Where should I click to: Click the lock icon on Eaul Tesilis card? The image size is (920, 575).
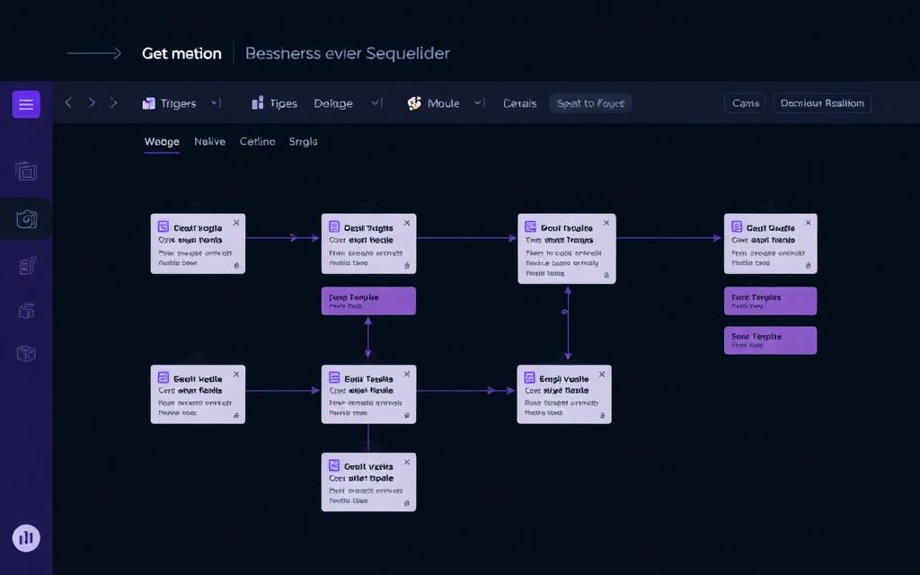pos(407,415)
